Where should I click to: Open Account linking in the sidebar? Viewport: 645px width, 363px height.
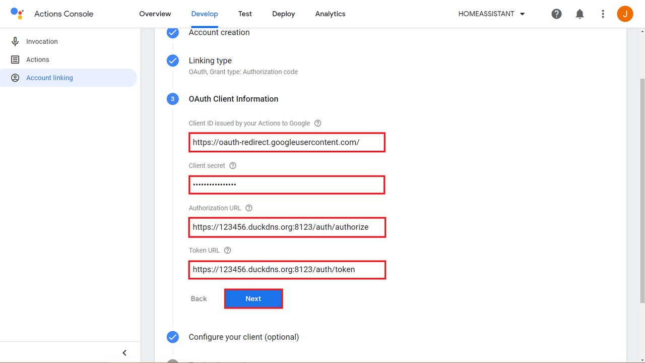click(69, 78)
